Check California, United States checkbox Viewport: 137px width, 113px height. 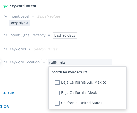point(57,103)
